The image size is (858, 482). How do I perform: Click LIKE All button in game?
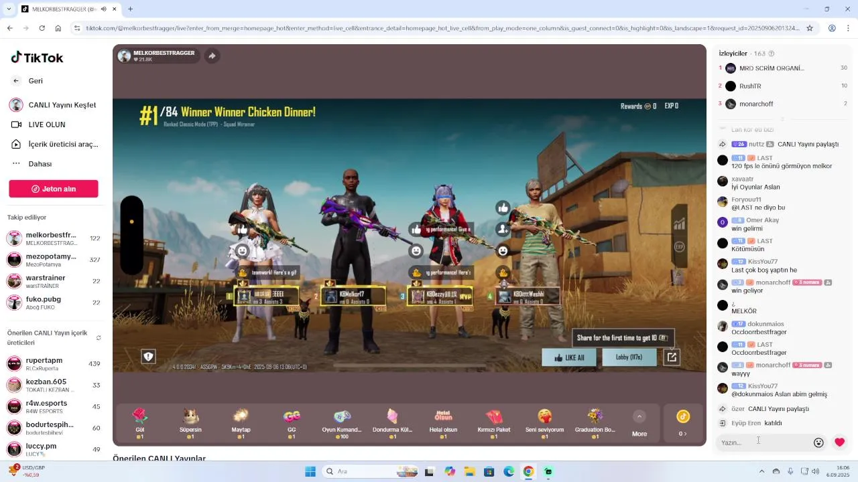click(568, 357)
